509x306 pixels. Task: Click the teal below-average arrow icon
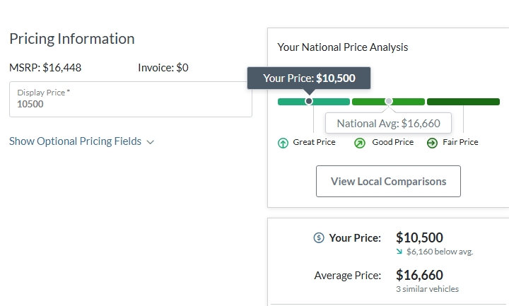399,252
